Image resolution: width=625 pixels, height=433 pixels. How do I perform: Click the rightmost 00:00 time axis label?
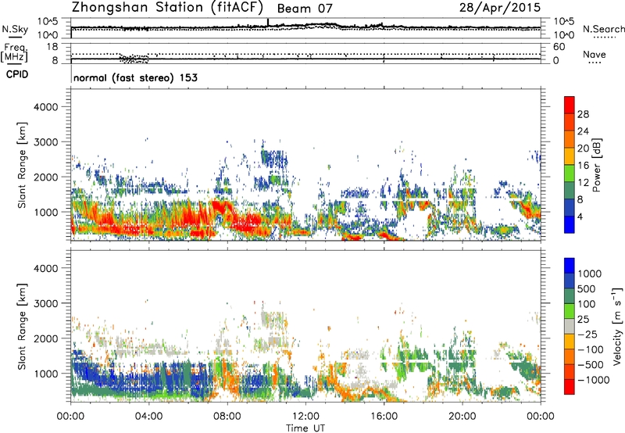(x=541, y=417)
